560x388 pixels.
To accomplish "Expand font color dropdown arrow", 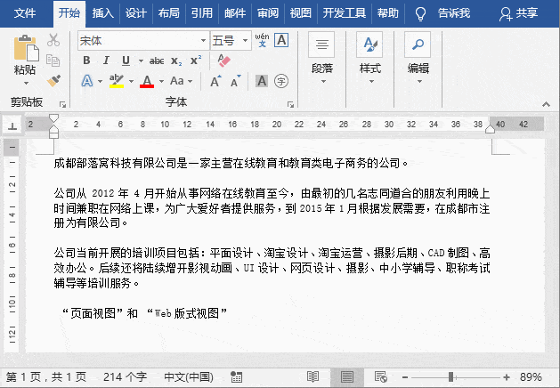I will [x=161, y=81].
